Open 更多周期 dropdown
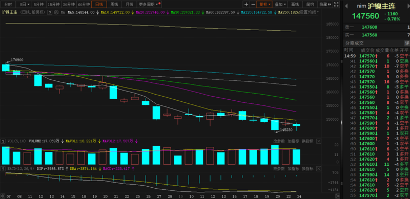 pyautogui.click(x=149, y=5)
